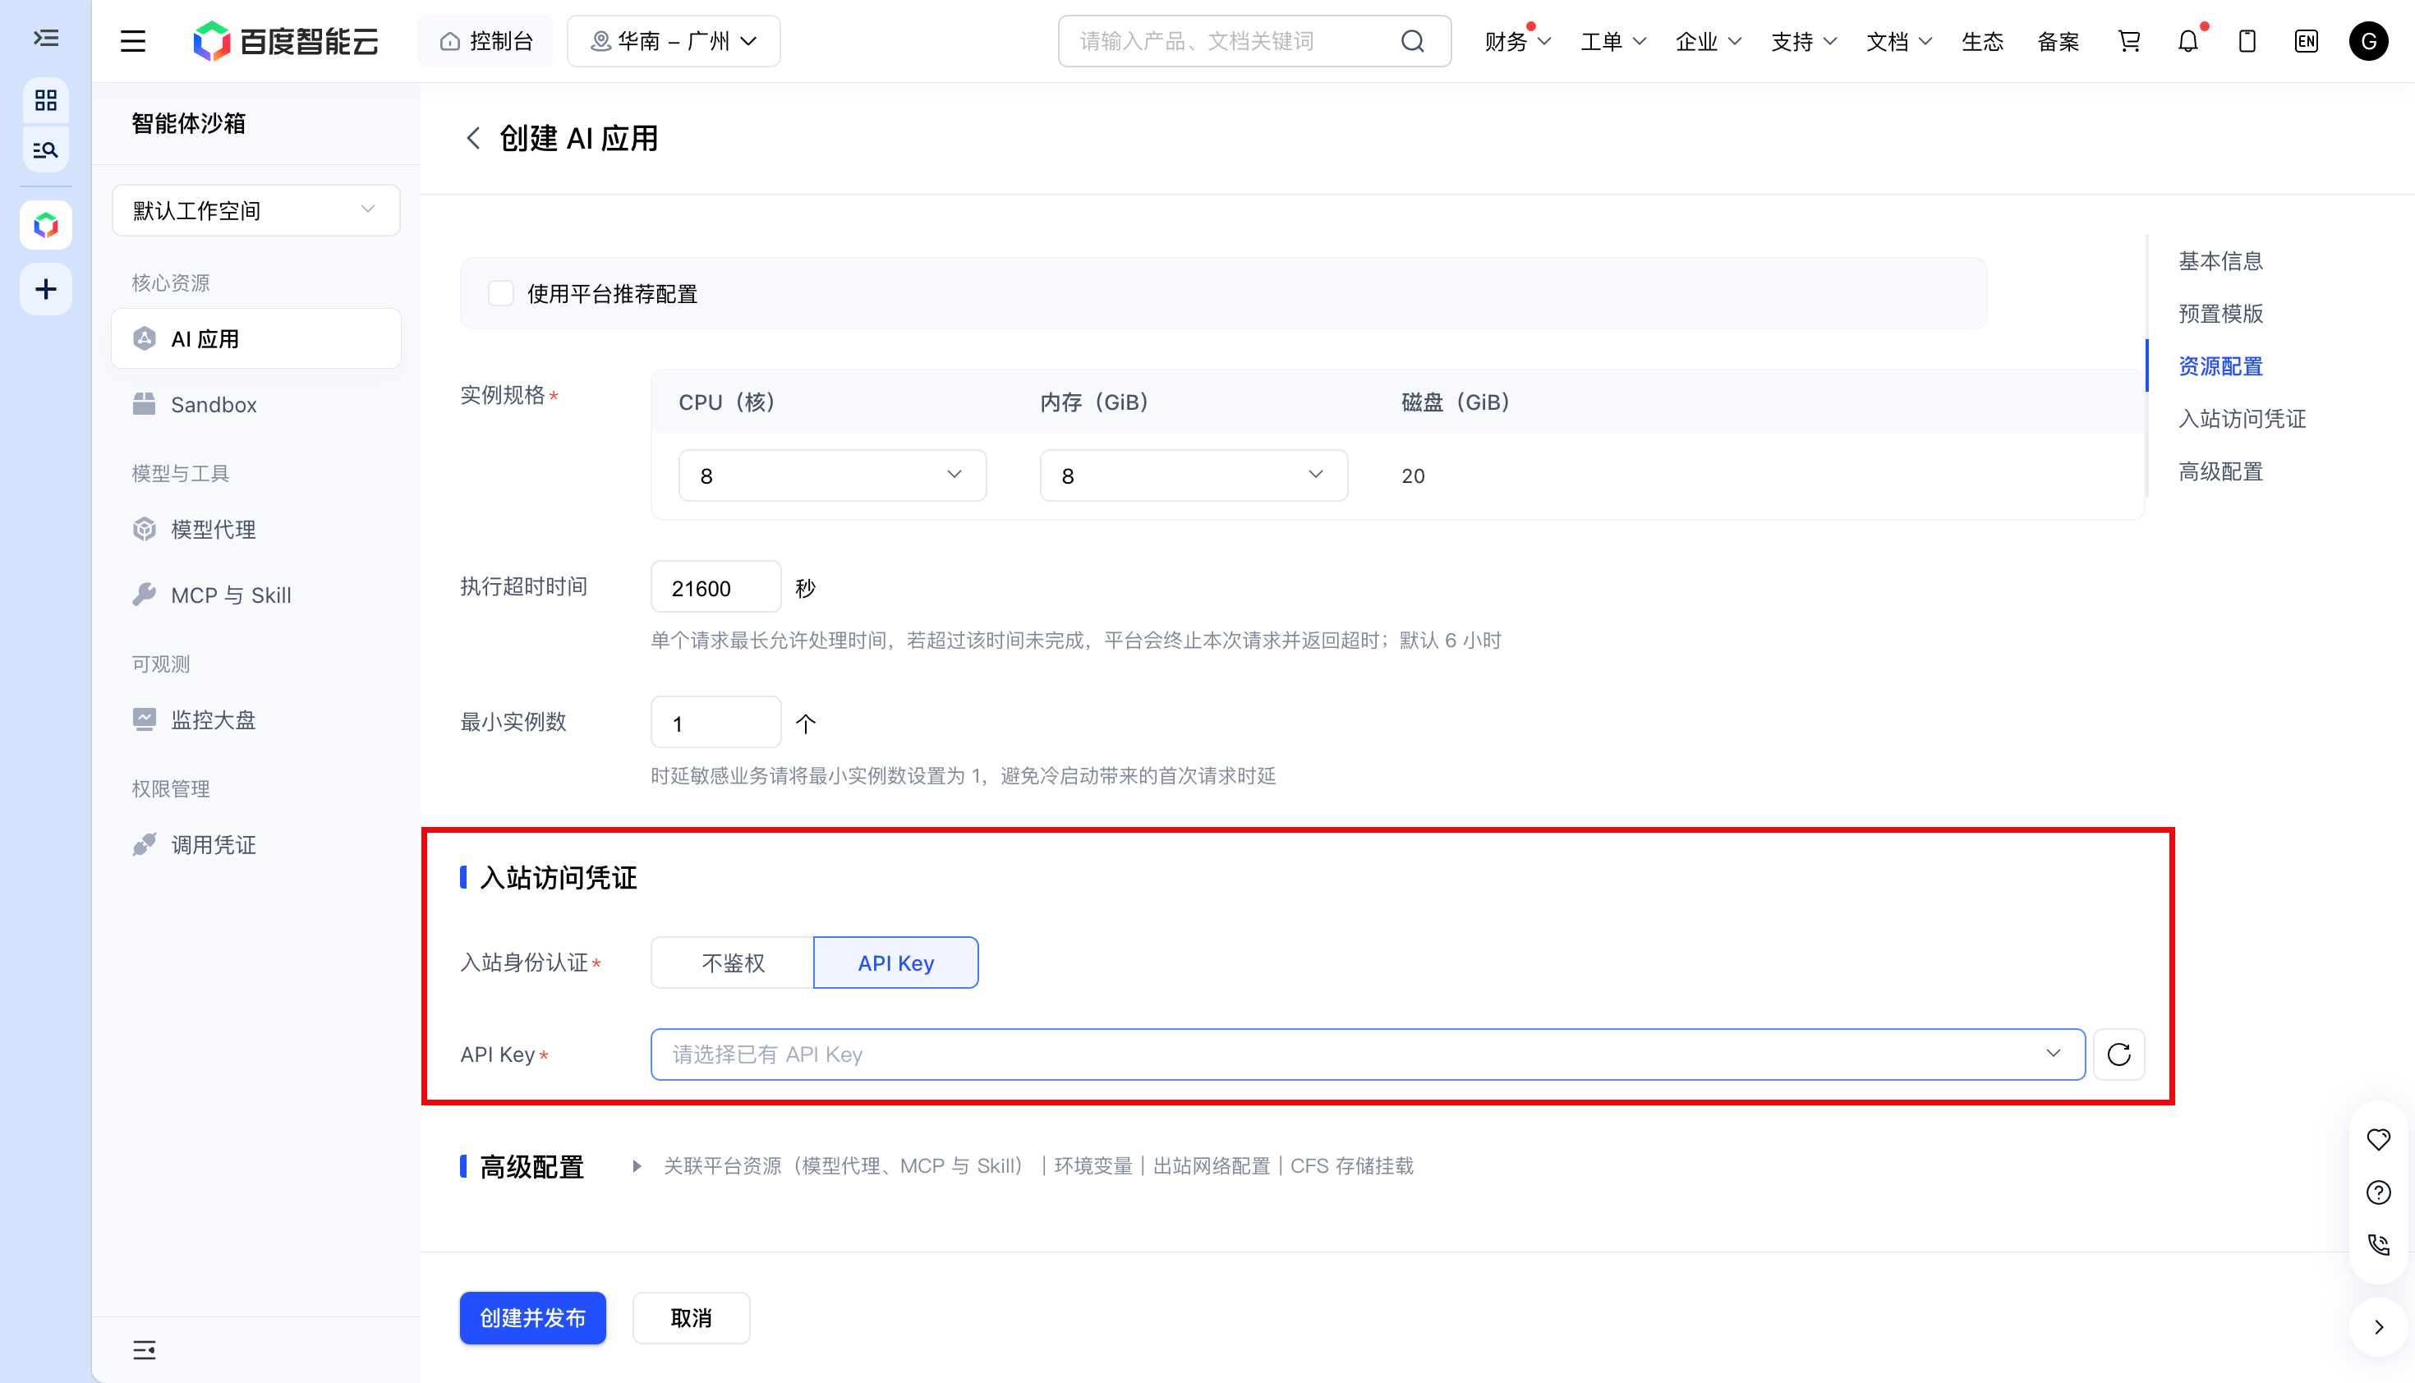
Task: Click the back arrow beside 创建 AI 应用
Action: click(473, 139)
